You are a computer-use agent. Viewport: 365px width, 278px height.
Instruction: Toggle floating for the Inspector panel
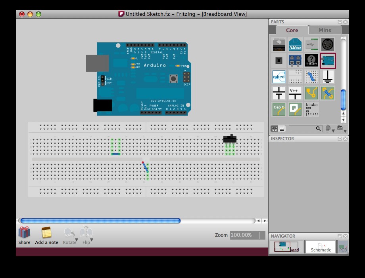tap(340, 139)
